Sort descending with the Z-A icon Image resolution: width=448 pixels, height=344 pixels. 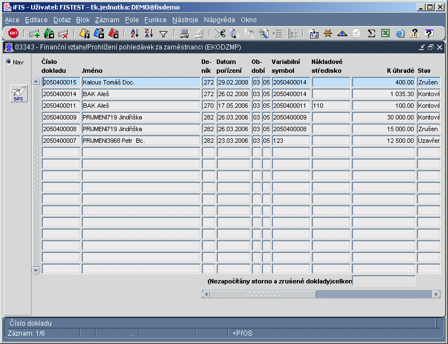click(x=149, y=33)
